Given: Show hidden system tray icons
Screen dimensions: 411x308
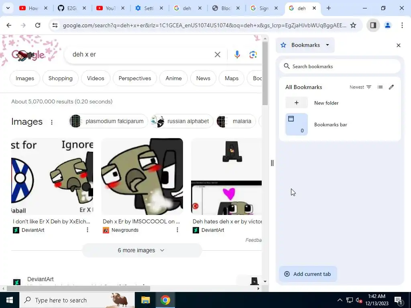Looking at the screenshot, I should pos(340,300).
